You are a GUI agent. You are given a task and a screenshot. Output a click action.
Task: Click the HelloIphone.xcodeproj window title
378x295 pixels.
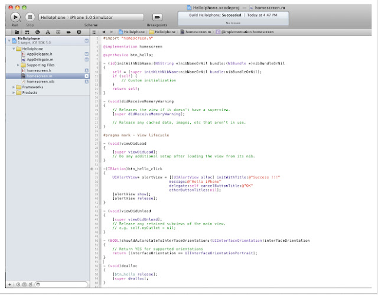point(214,8)
